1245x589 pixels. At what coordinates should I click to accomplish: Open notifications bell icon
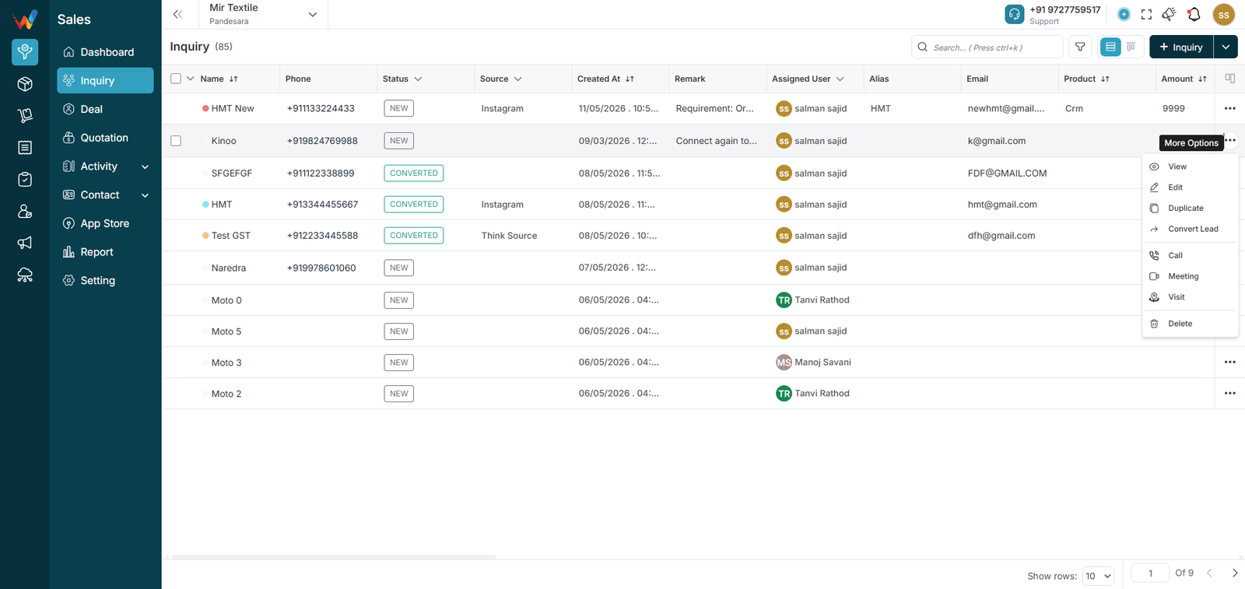point(1194,14)
